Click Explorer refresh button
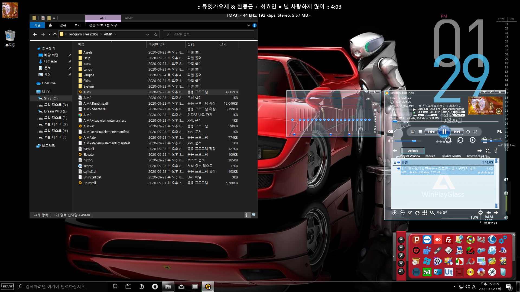The image size is (520, 292). click(x=155, y=34)
